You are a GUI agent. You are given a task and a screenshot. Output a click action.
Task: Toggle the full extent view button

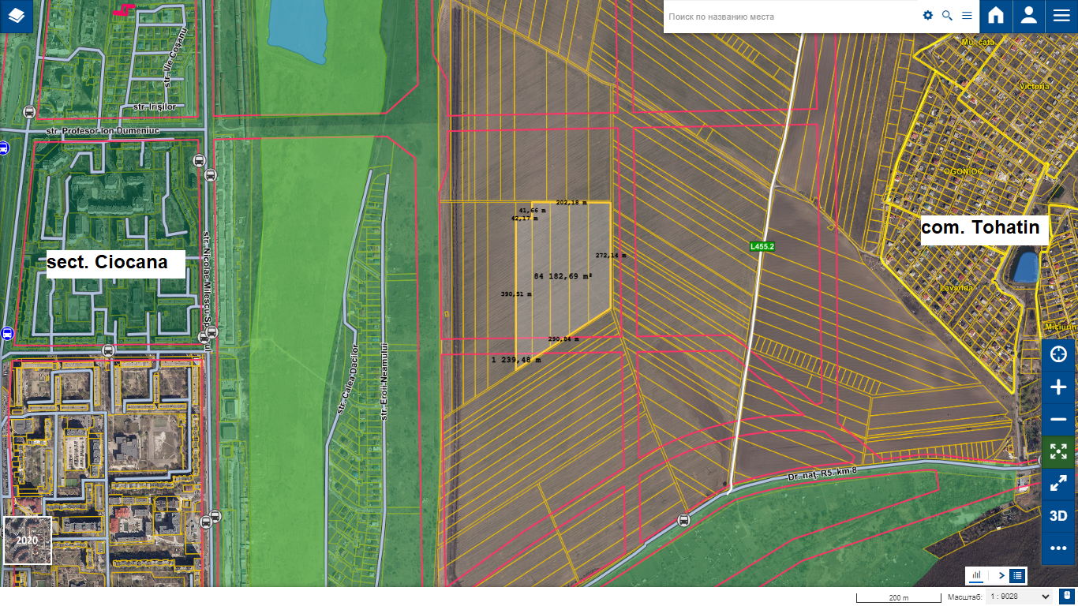coord(1058,451)
